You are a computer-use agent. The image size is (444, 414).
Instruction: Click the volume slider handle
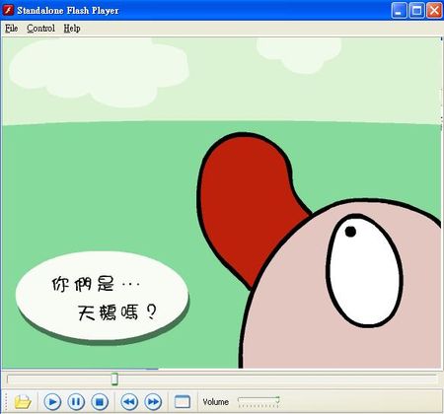tap(277, 400)
